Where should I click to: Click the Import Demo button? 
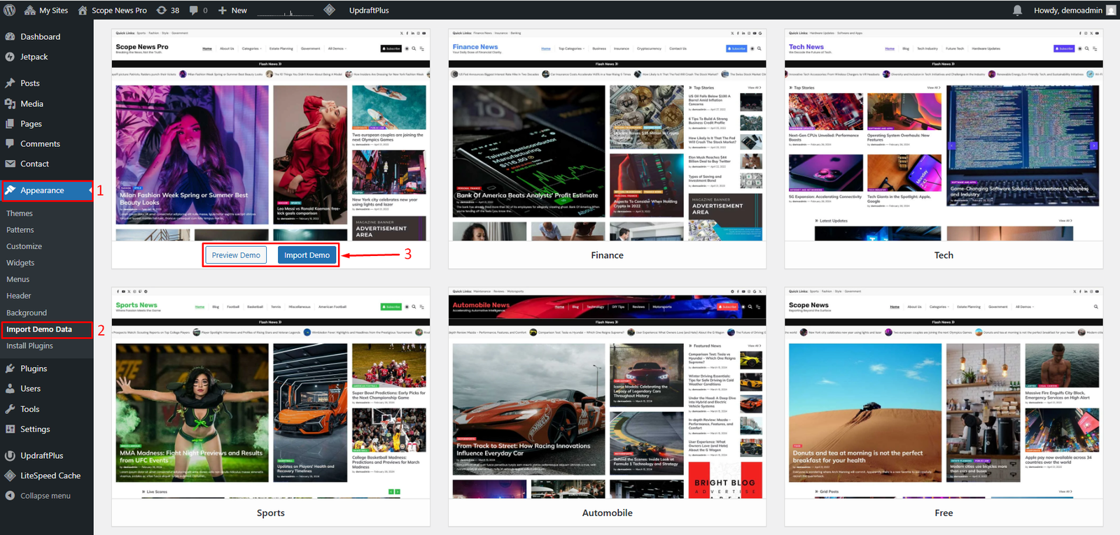[x=307, y=255]
